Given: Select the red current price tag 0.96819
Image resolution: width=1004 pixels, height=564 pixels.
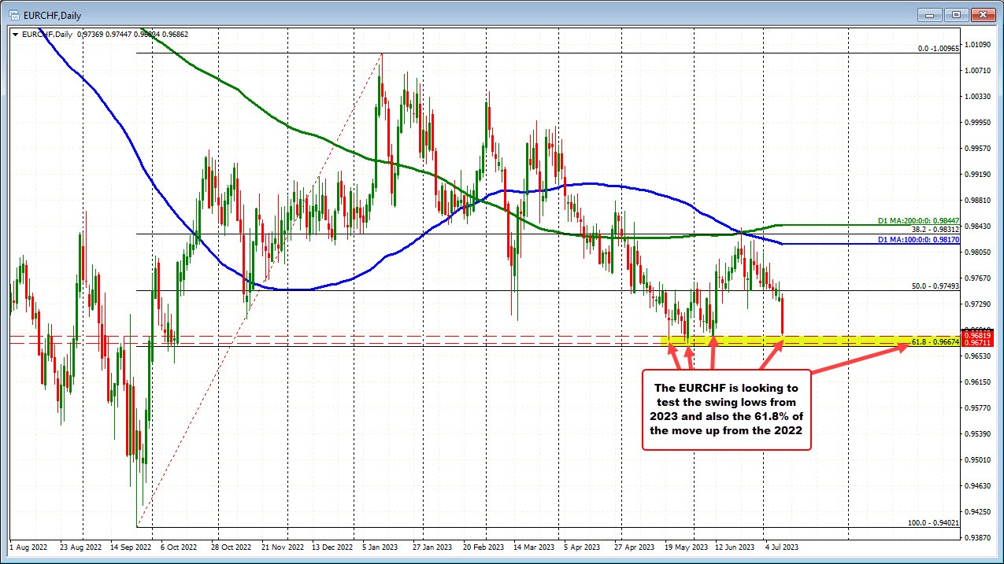Looking at the screenshot, I should [x=976, y=334].
